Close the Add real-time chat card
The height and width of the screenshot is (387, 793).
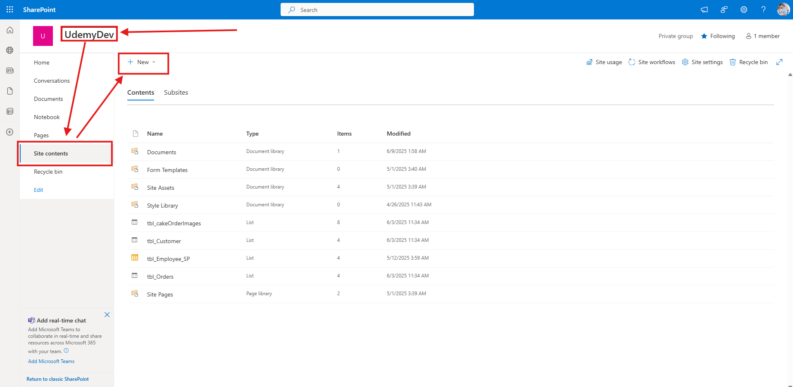tap(107, 315)
